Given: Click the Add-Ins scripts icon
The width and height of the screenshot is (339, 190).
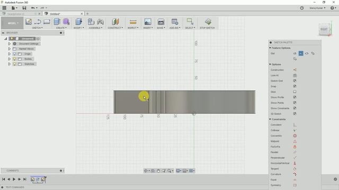Looking at the screenshot, I should (175, 22).
